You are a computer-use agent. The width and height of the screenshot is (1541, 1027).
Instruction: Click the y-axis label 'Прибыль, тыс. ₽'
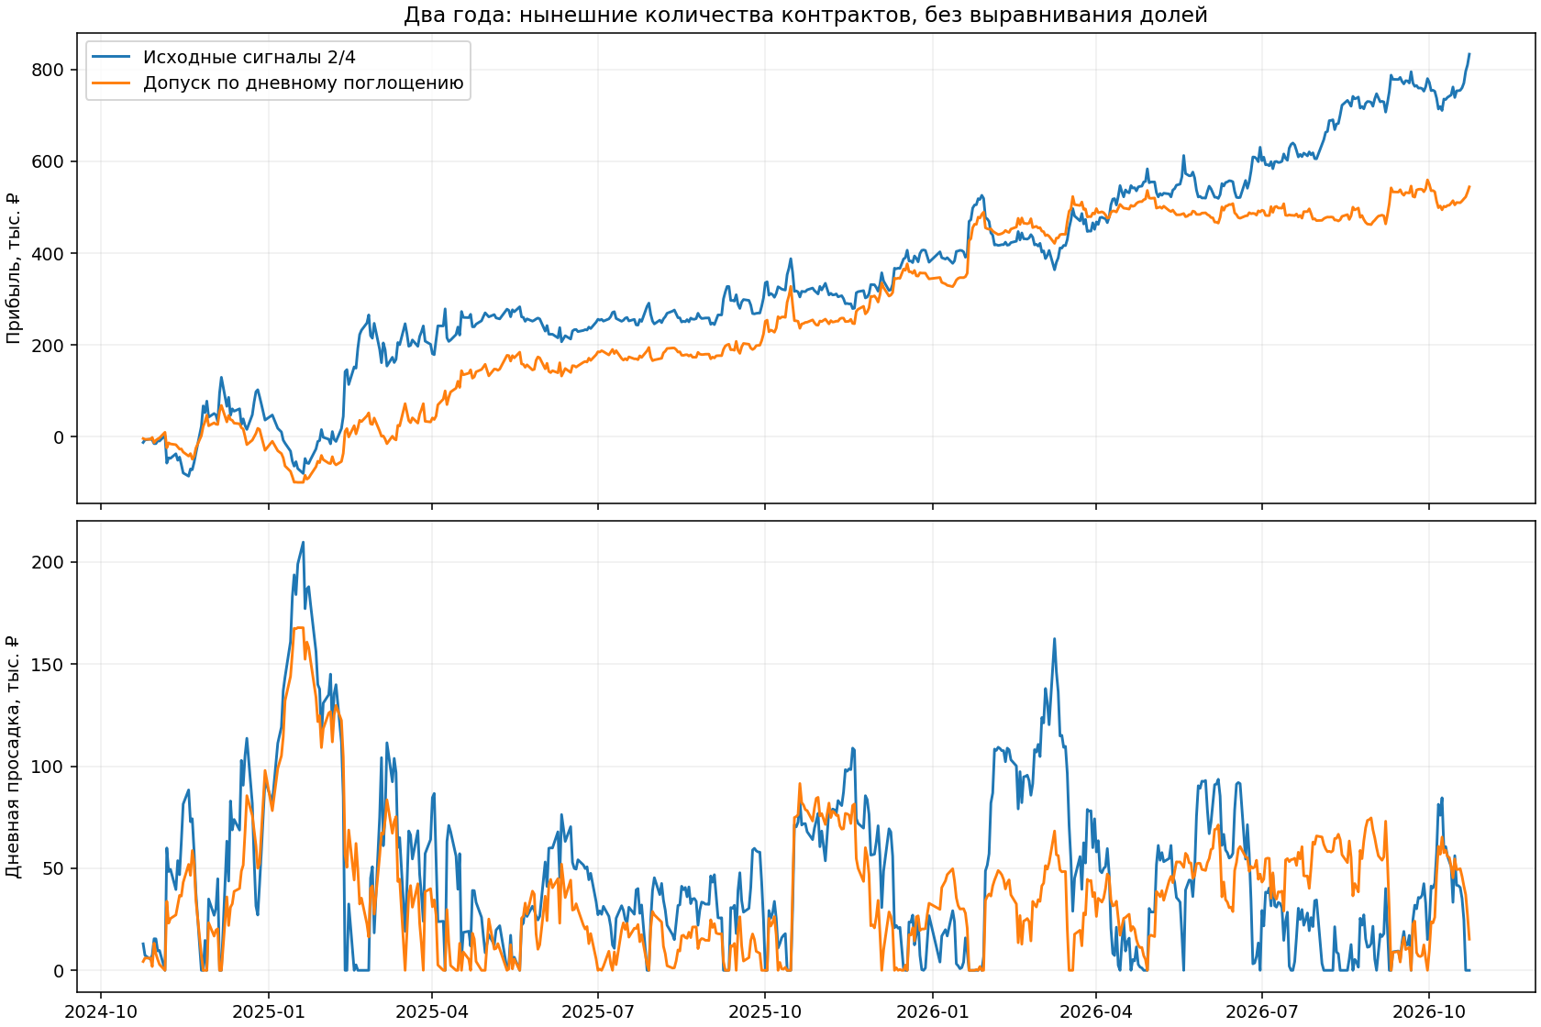point(13,268)
